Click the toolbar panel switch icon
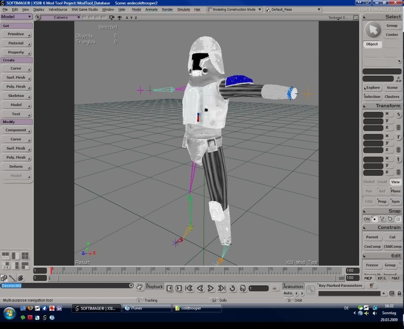404x329 pixels. 4,278
